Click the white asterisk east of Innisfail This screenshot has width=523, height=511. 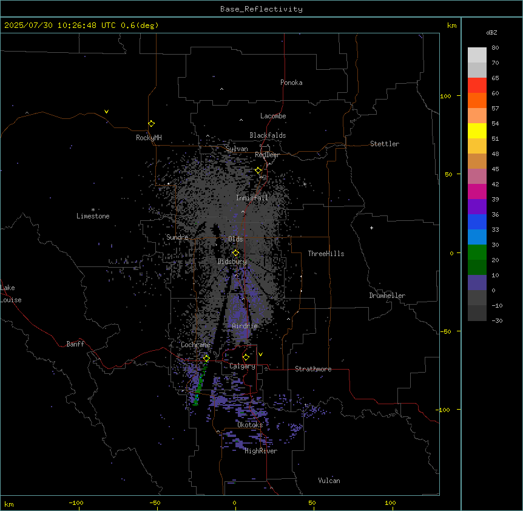click(x=305, y=184)
